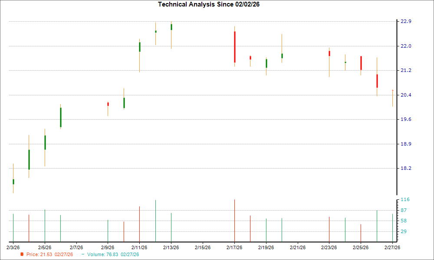434x260 pixels.
Task: Select the tall red candlestick on 2/17/26
Action: (x=235, y=48)
